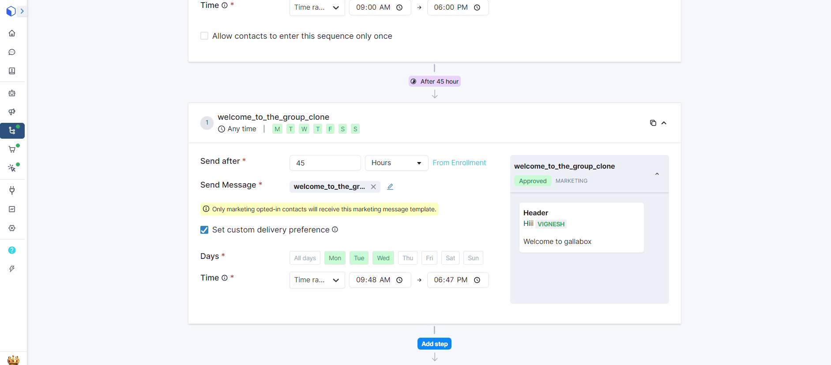Open the Time range dropdown in step 1
Viewport: 831px width, 365px height.
coord(317,280)
